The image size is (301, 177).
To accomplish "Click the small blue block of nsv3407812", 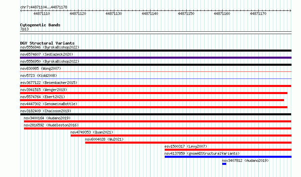I will coord(224,164).
